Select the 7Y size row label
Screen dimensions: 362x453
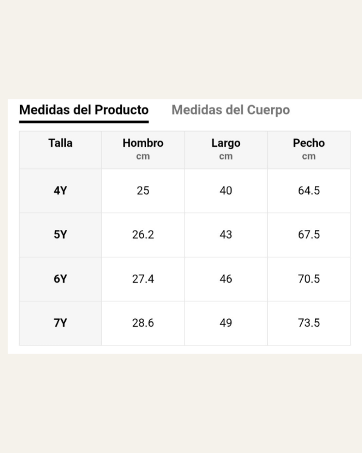pos(60,323)
